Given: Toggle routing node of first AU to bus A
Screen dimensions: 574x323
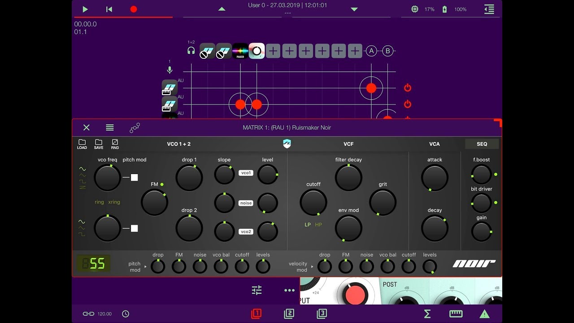Looking at the screenshot, I should pyautogui.click(x=371, y=88).
